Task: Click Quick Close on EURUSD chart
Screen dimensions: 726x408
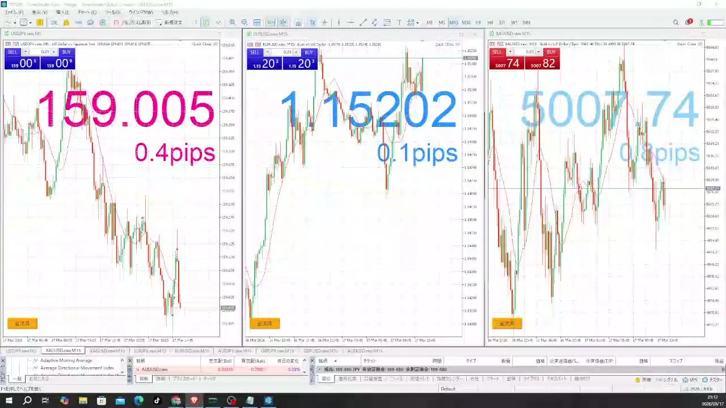Action: pos(444,44)
